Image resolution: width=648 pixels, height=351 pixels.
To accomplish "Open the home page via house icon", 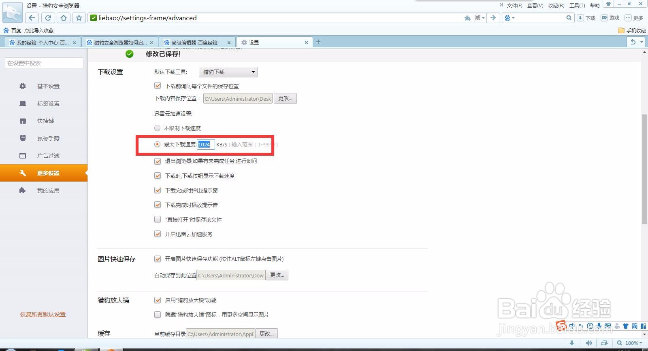I will (x=64, y=18).
